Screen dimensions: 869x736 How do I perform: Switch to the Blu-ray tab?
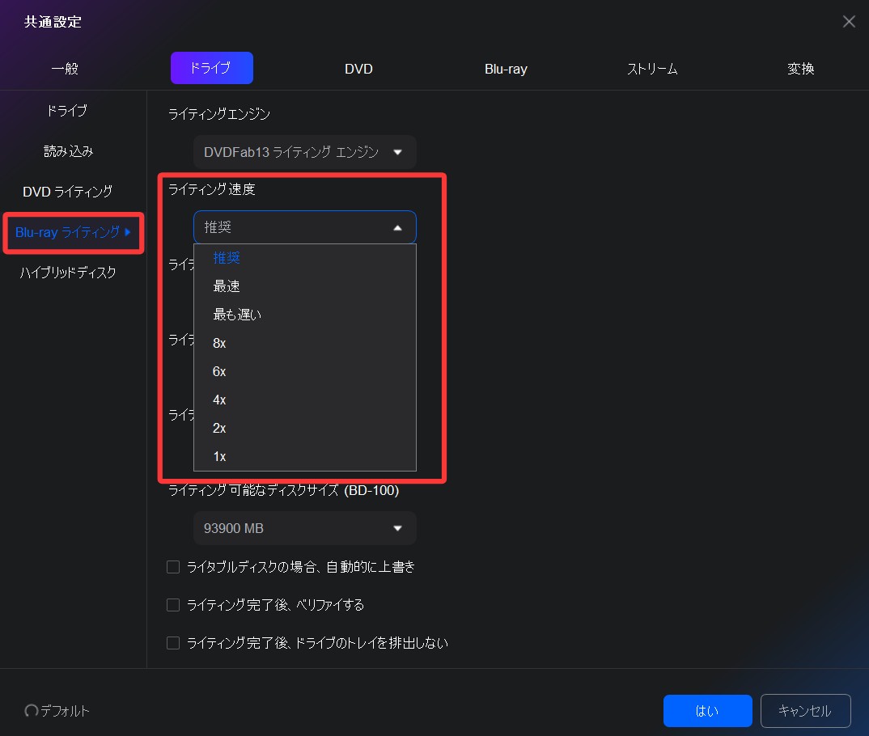pos(505,69)
